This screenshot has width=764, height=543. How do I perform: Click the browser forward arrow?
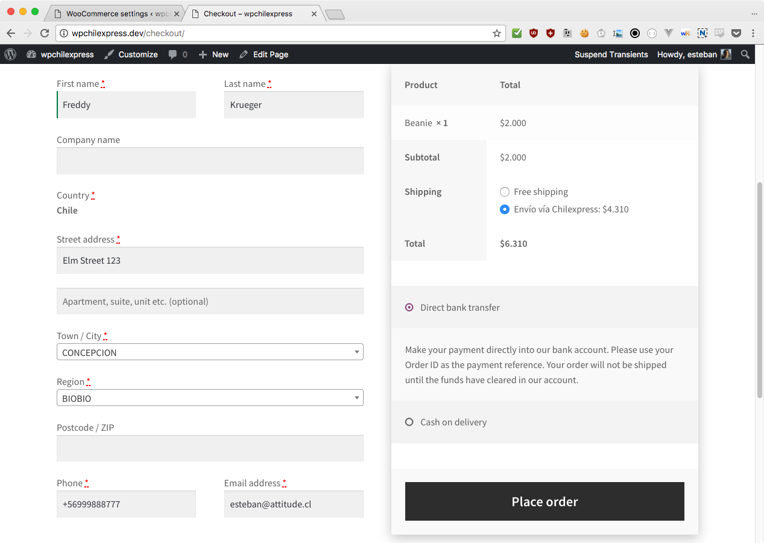point(28,33)
